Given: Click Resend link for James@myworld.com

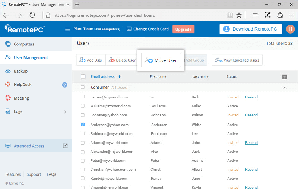Looking at the screenshot, I should click(251, 97).
